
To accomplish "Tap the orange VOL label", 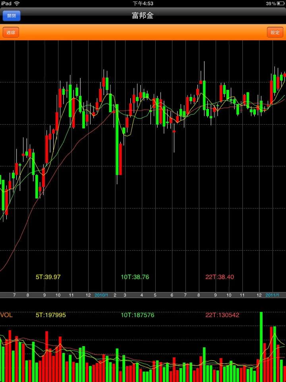I will click(x=6, y=315).
